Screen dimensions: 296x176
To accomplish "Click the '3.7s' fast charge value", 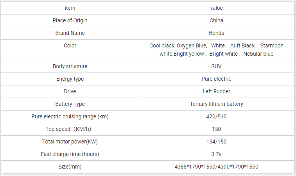I will click(216, 154).
